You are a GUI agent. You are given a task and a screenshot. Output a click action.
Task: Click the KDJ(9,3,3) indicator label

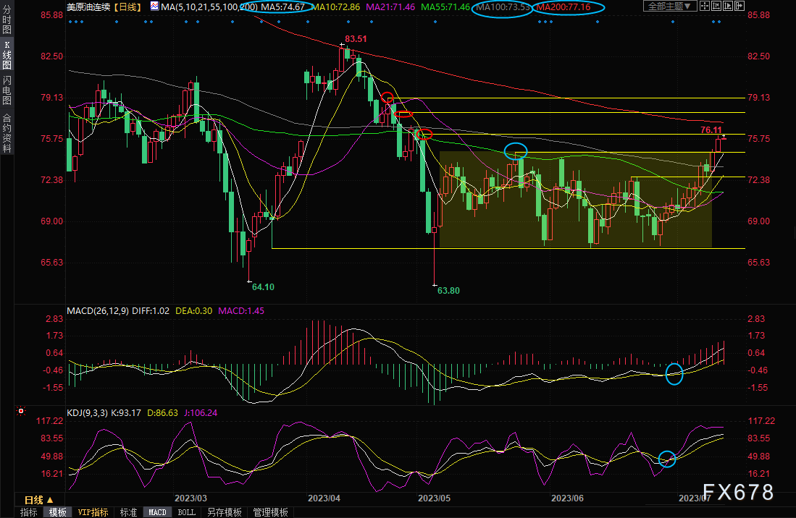tap(88, 413)
